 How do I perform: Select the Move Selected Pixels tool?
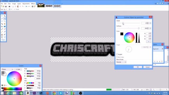4,16
